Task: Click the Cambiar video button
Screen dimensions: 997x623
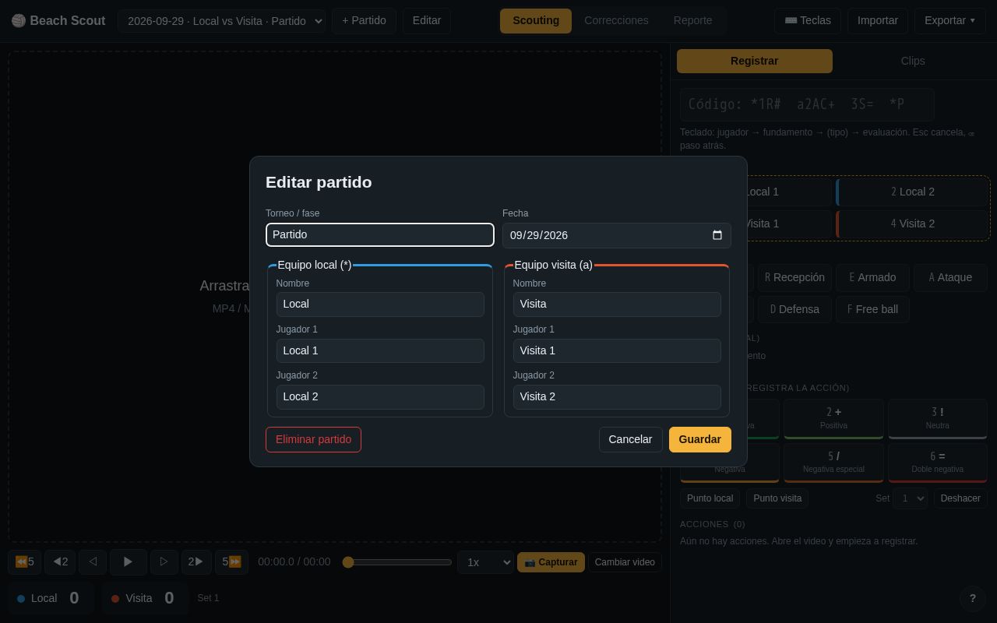Action: [x=625, y=562]
